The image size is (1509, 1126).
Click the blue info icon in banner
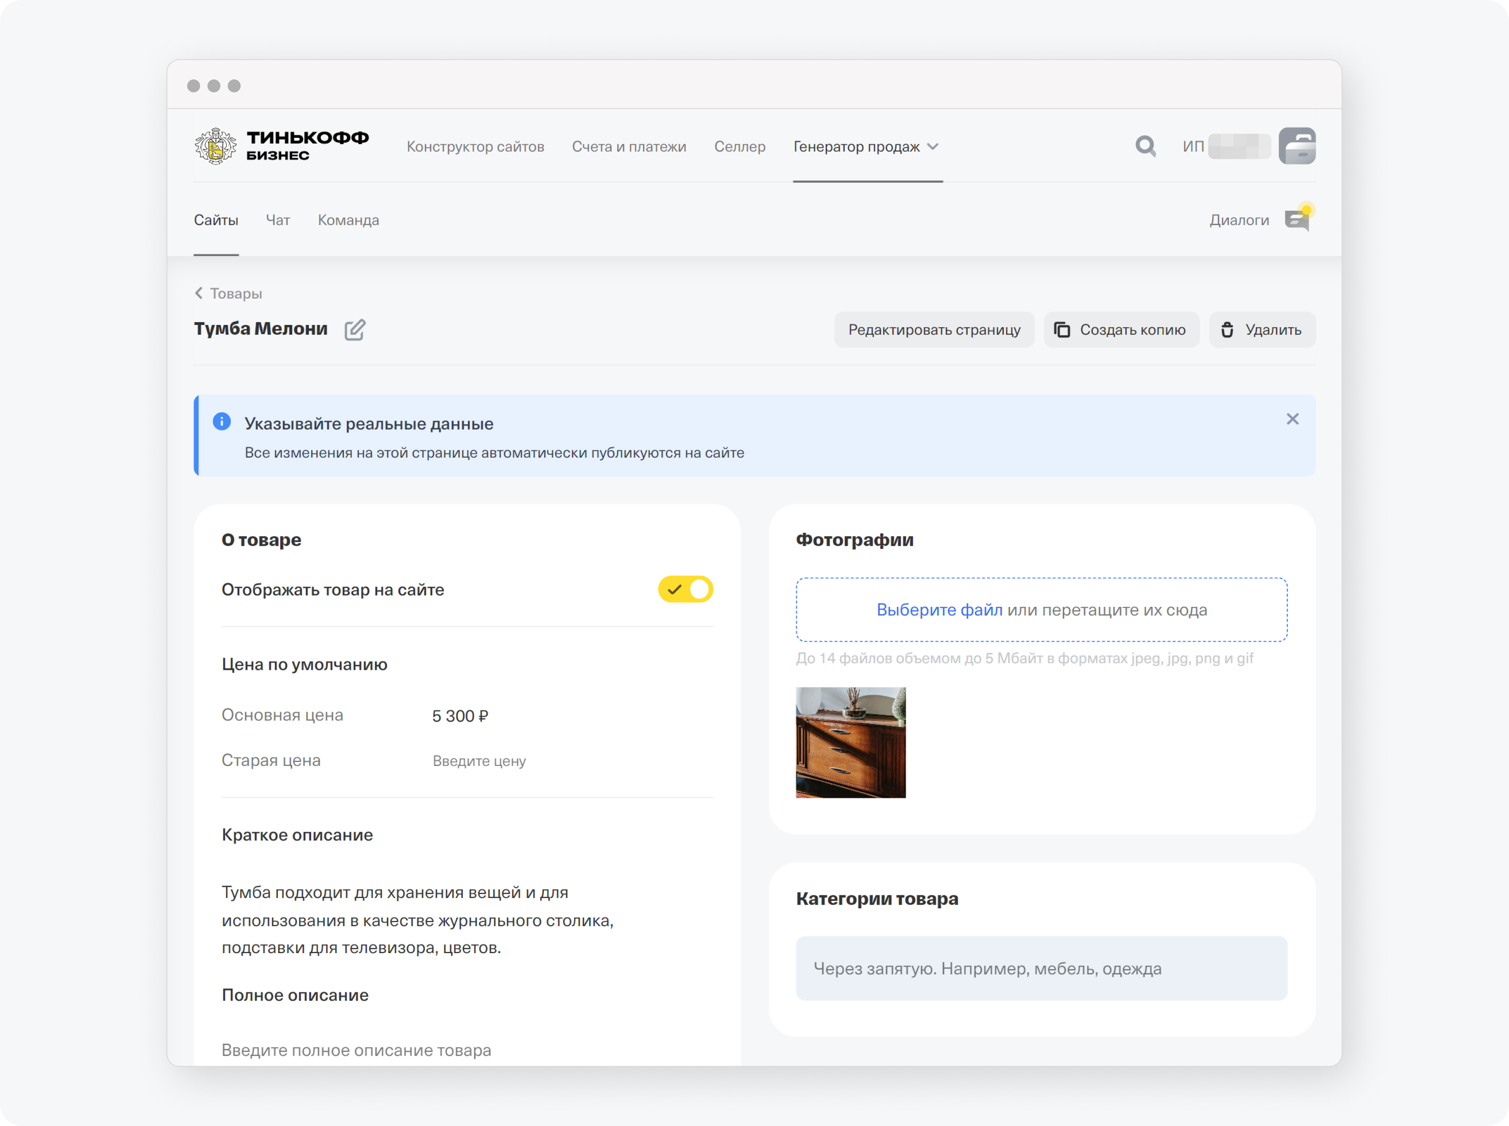pyautogui.click(x=221, y=421)
